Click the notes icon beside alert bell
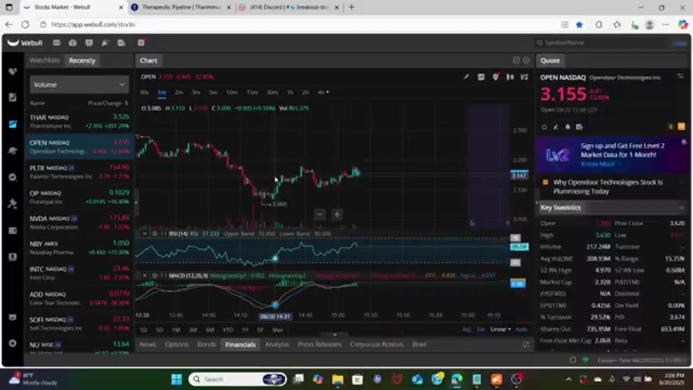693x390 pixels. point(579,127)
